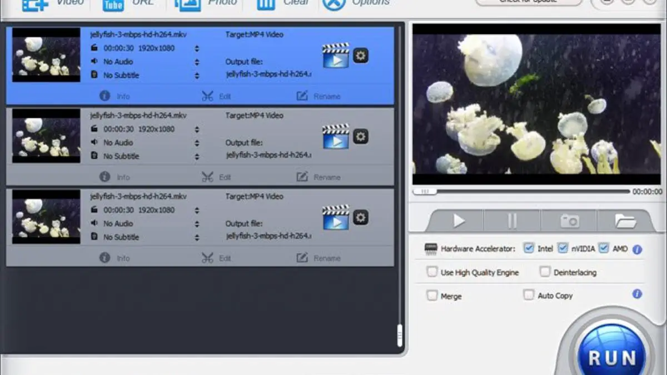Show Info for the selected blue video item
Viewport: 667px width, 375px height.
115,96
